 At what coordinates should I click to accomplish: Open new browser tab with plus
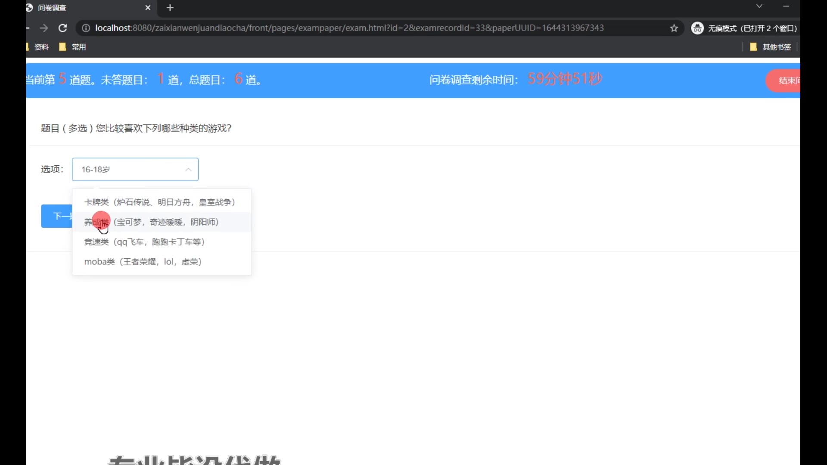tap(170, 8)
